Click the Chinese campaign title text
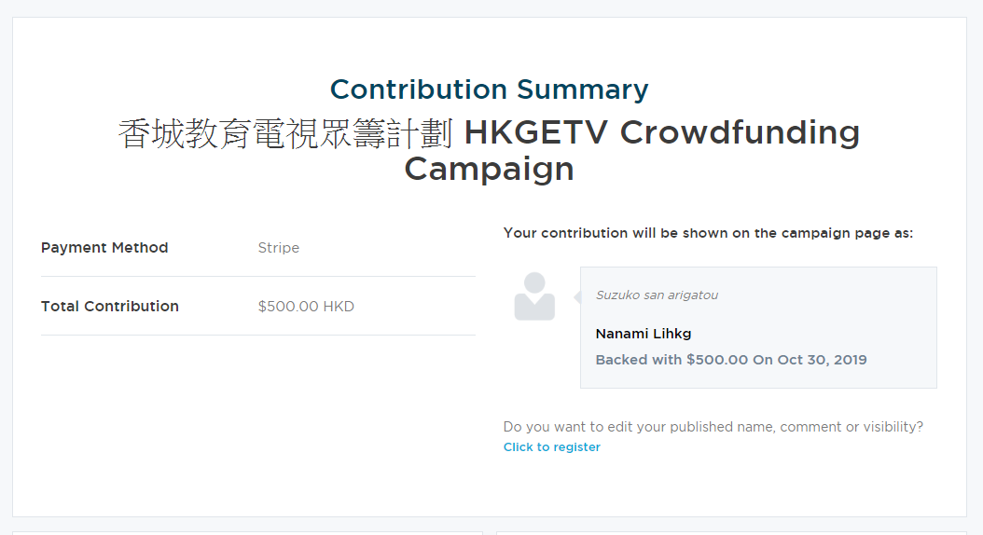 tap(285, 133)
